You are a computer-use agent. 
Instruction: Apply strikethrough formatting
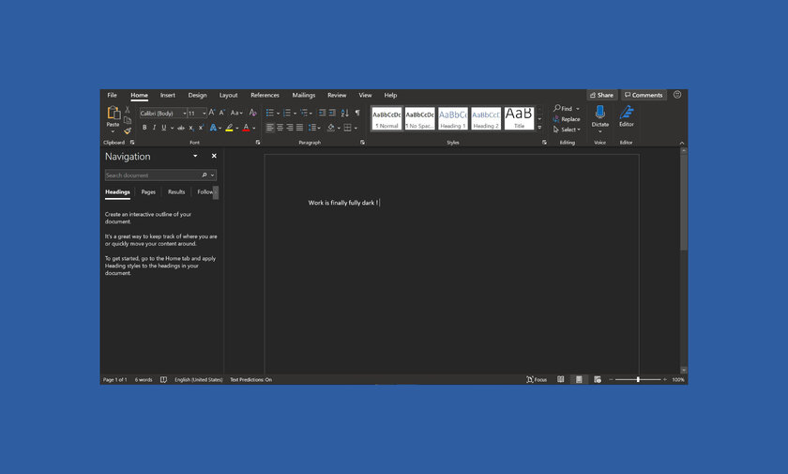coord(181,128)
